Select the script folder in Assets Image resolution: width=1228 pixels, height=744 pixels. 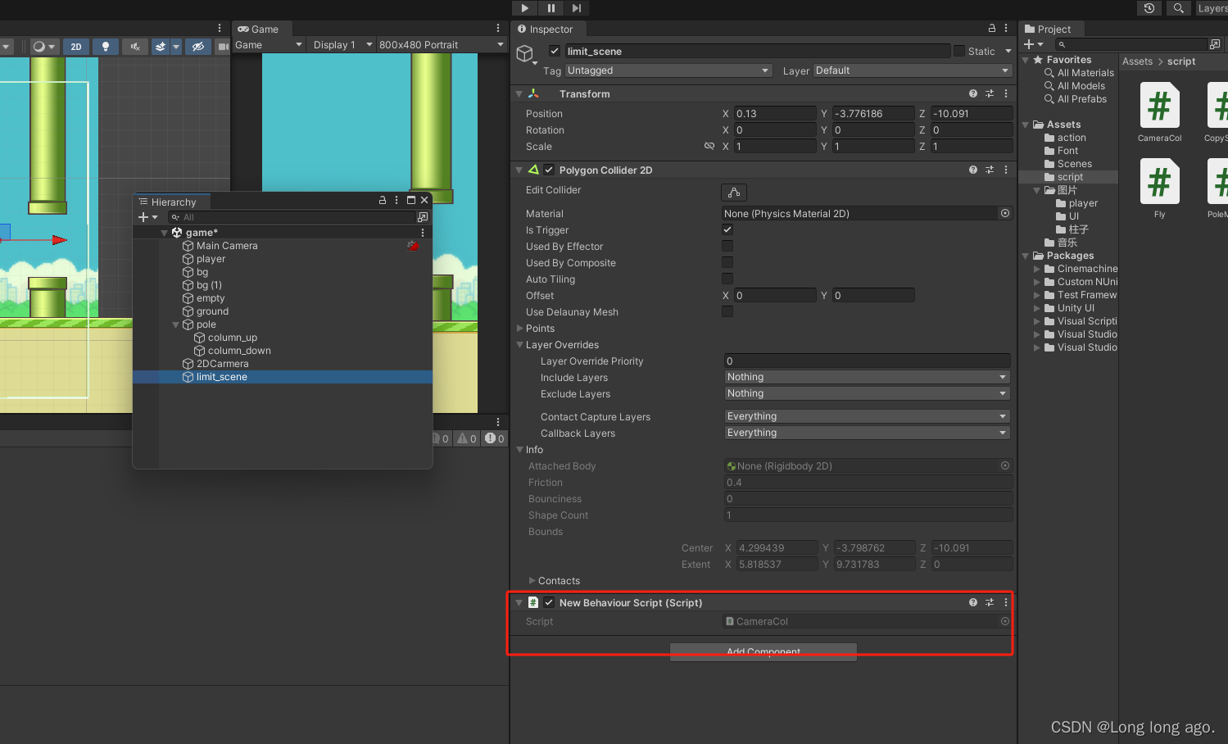1070,177
